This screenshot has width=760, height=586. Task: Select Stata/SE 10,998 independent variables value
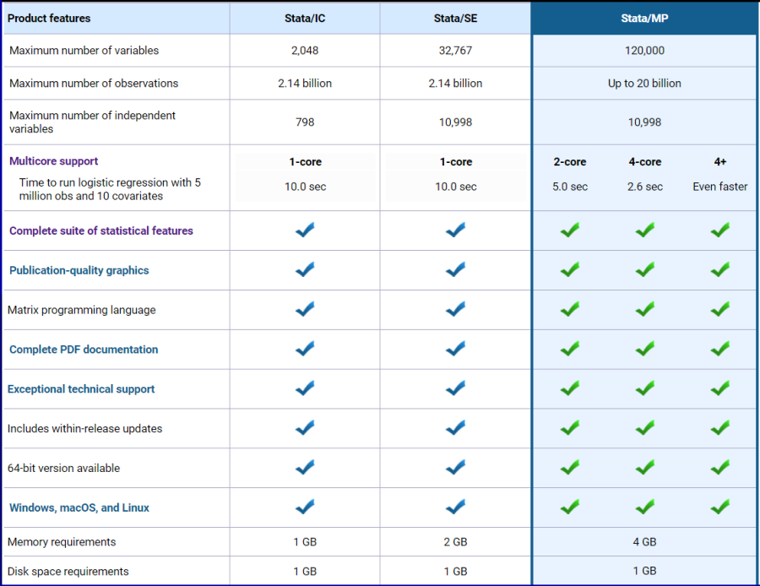[456, 122]
